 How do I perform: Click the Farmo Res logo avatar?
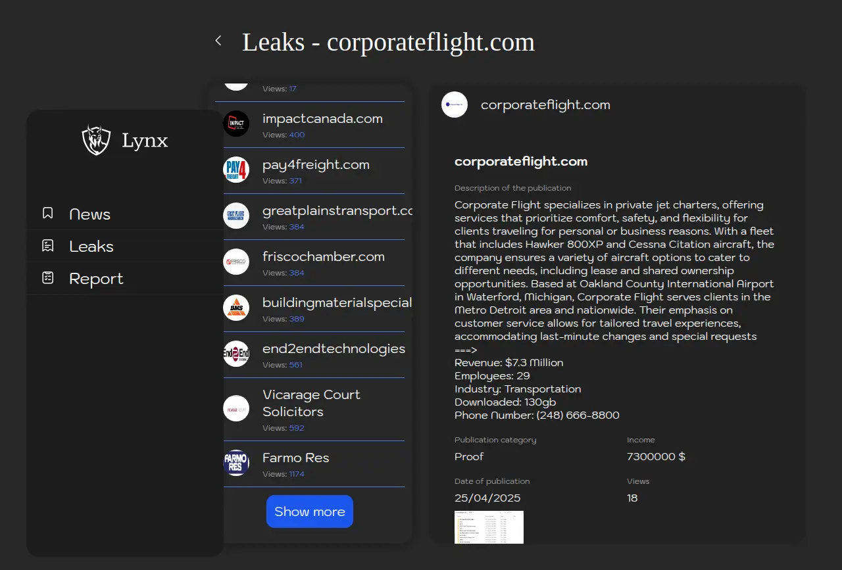click(236, 463)
